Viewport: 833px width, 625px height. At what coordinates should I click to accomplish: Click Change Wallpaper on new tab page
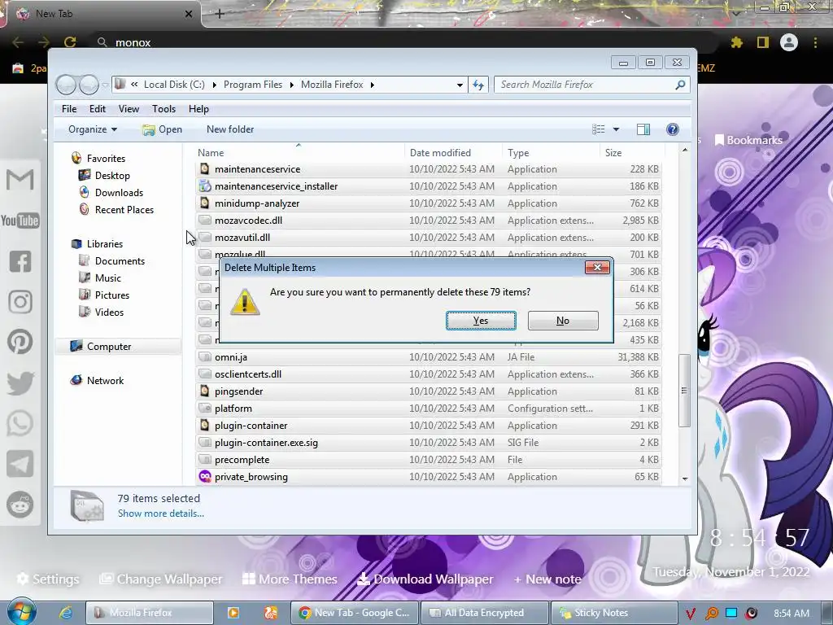[x=161, y=579]
